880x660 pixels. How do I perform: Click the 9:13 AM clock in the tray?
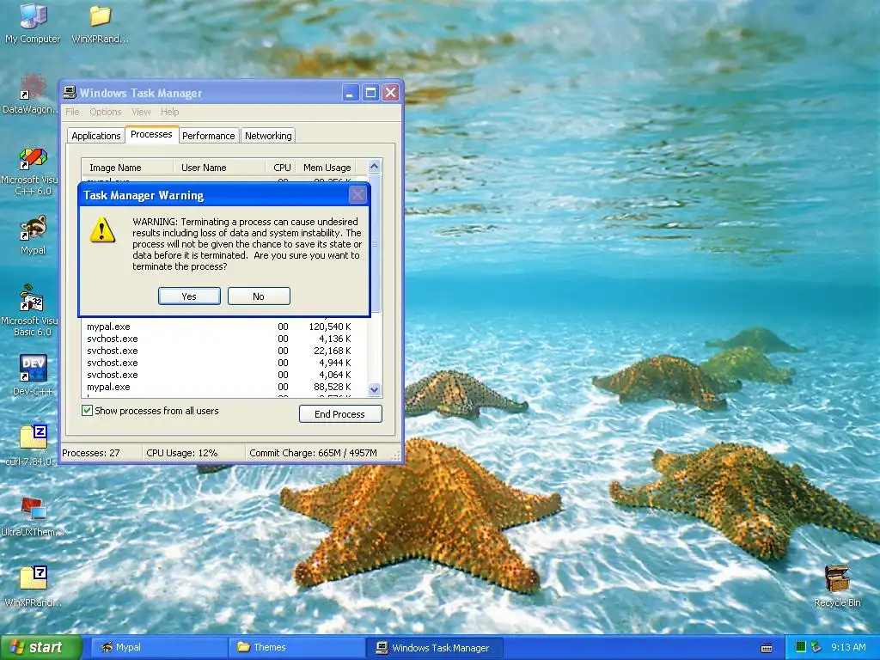[848, 647]
